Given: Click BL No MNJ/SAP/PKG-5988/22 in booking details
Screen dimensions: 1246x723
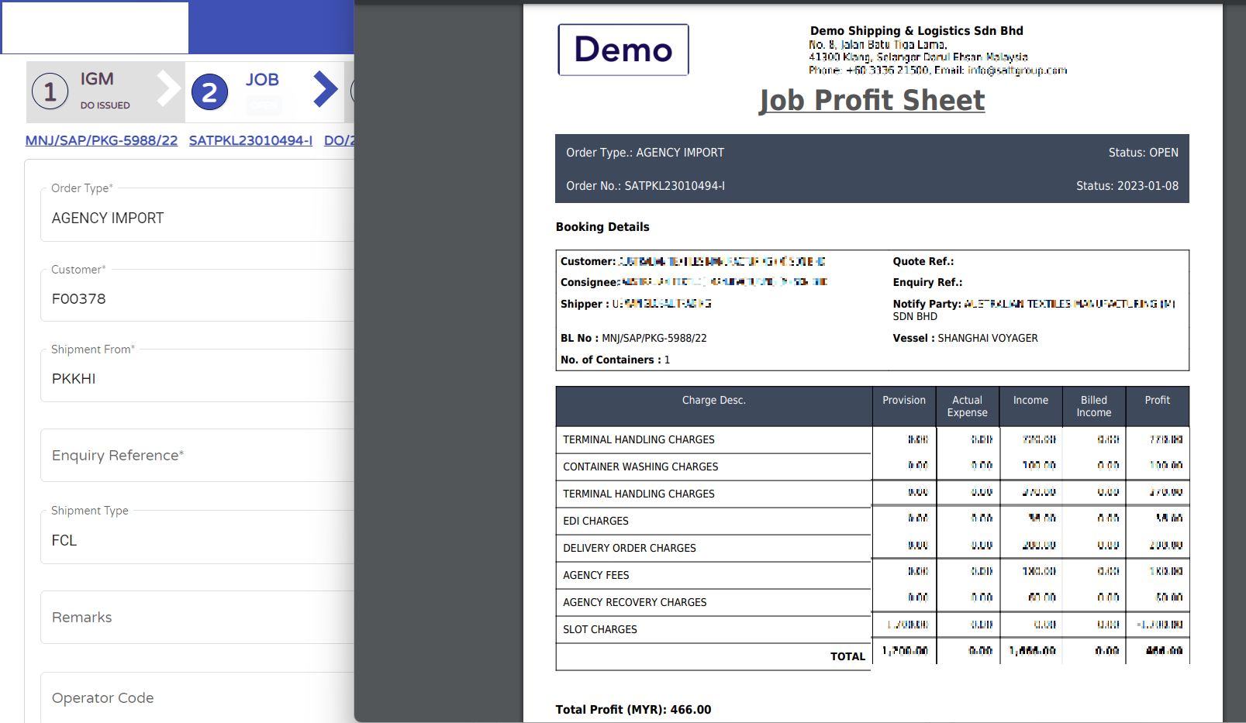Looking at the screenshot, I should point(633,338).
